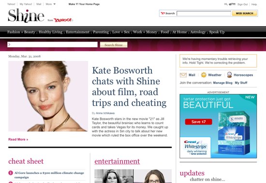Open the Fashion + Beauty menu
This screenshot has width=266, height=183.
tap(21, 32)
